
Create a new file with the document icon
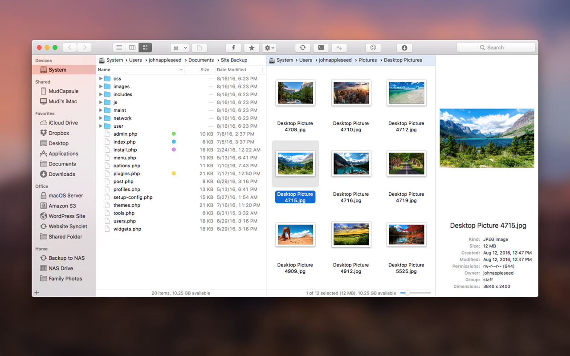pos(199,48)
